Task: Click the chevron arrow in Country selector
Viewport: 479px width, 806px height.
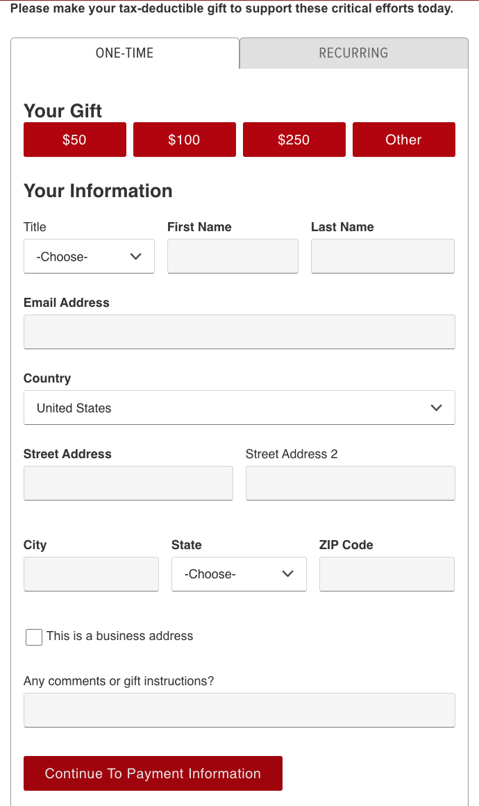Action: click(x=436, y=408)
